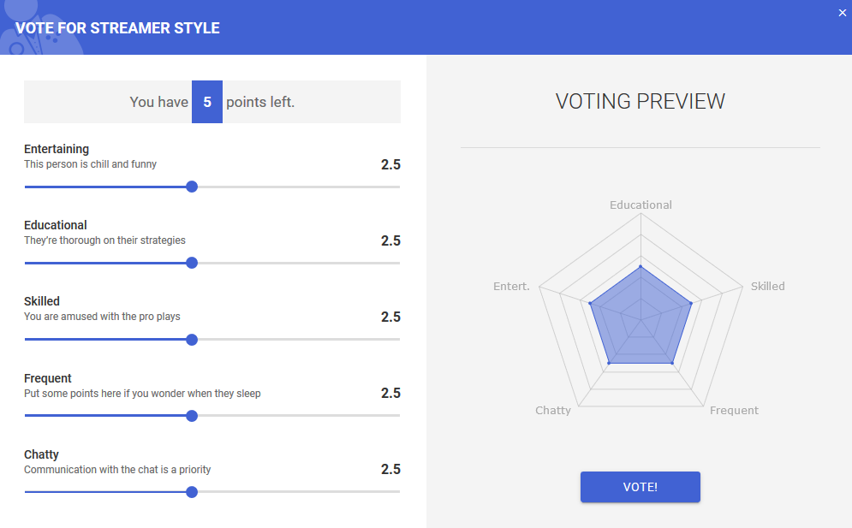The width and height of the screenshot is (852, 528).
Task: Close the vote dialog with X
Action: [843, 12]
